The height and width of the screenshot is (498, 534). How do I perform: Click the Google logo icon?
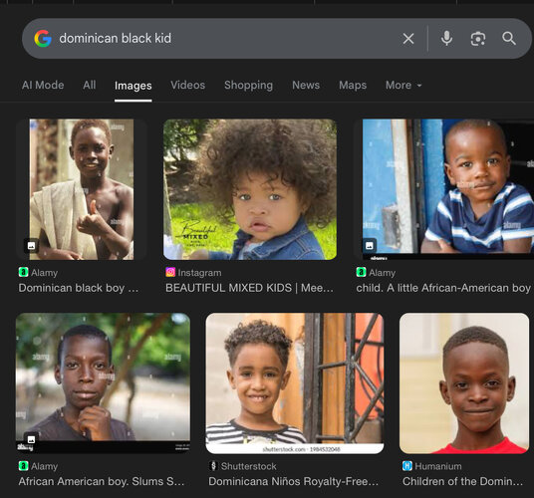[43, 38]
